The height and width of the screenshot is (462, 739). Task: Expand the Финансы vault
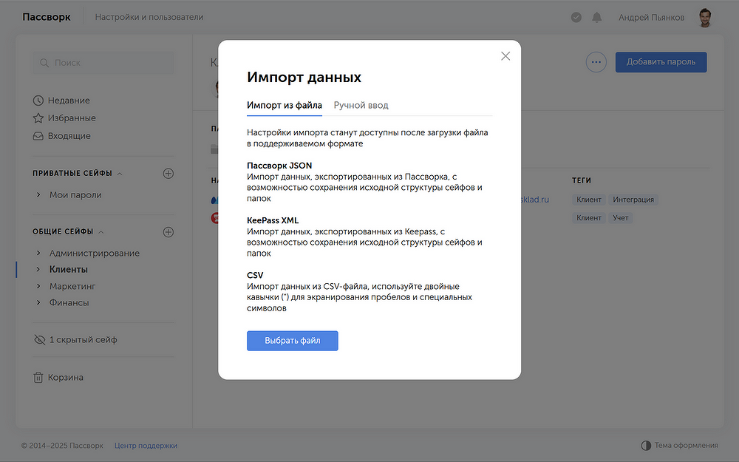coord(38,302)
